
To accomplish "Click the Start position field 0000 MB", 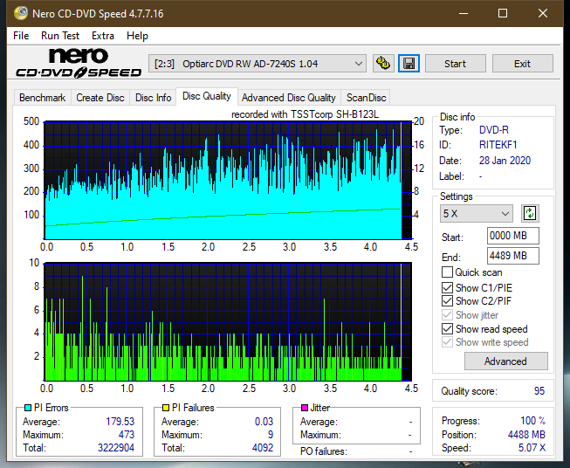I will point(512,236).
